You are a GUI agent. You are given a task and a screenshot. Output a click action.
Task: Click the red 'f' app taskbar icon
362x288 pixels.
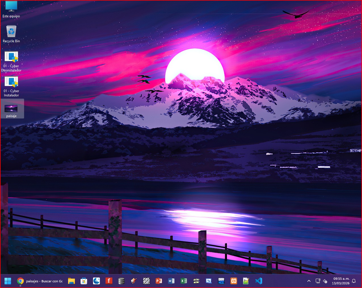click(109, 281)
